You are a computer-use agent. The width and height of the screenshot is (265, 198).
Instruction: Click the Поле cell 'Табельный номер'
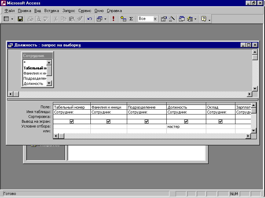(72, 107)
